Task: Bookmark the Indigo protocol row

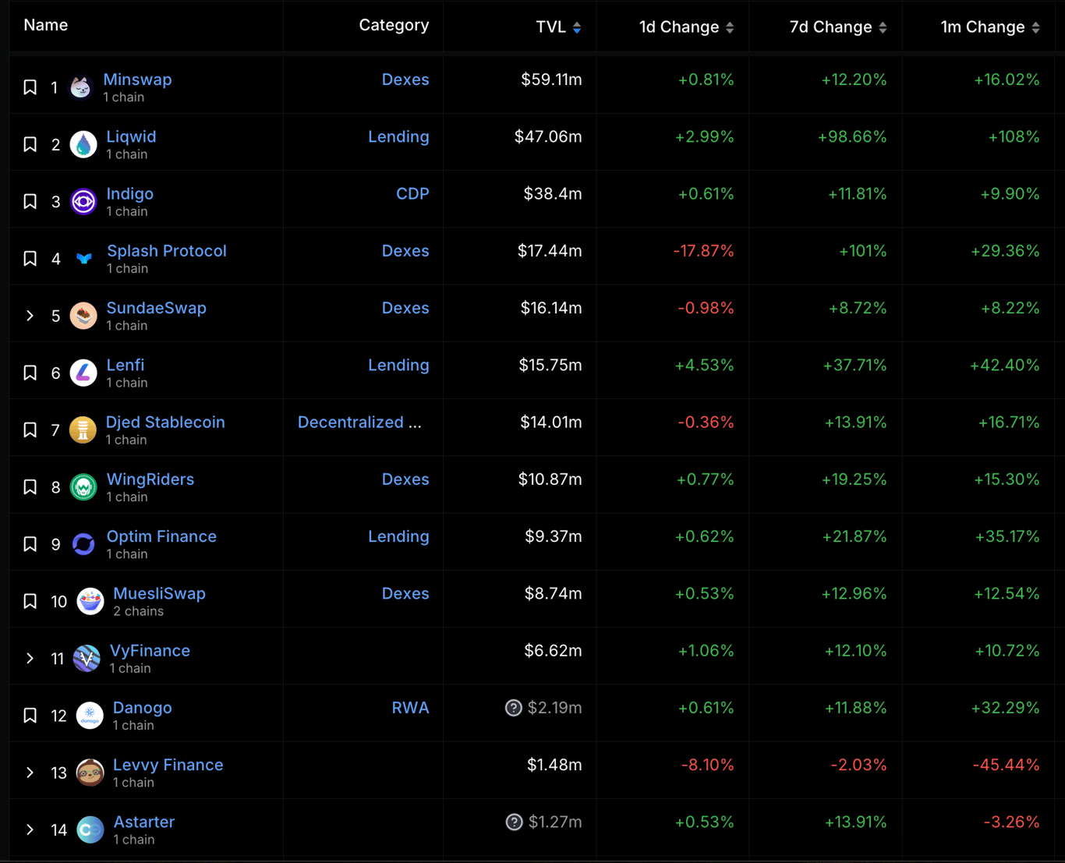Action: pos(30,201)
